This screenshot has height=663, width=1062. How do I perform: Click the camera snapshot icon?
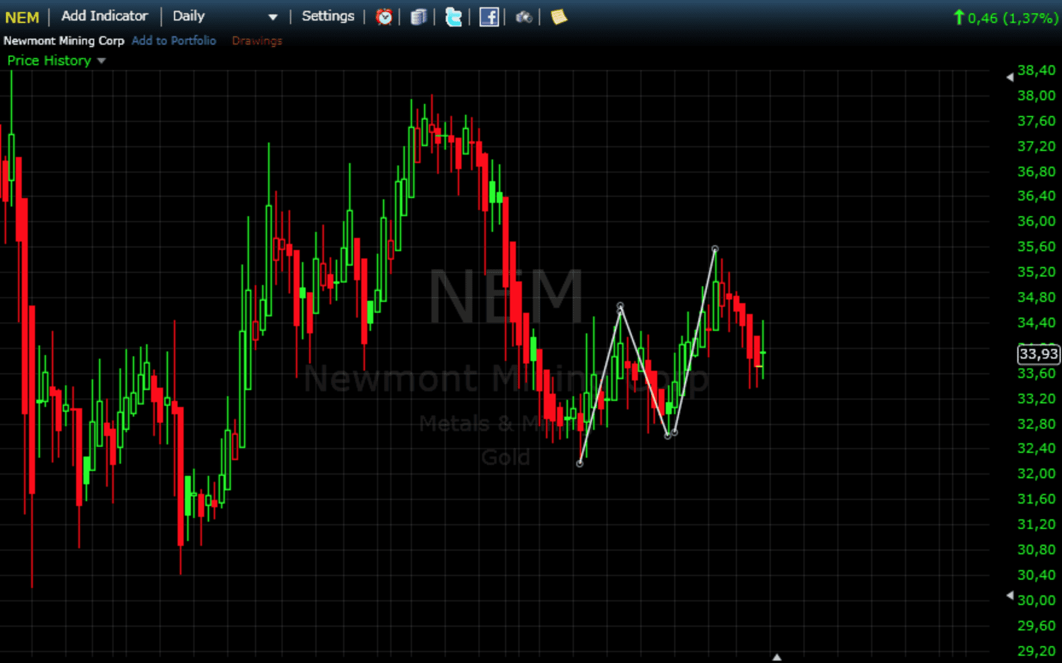pyautogui.click(x=523, y=17)
